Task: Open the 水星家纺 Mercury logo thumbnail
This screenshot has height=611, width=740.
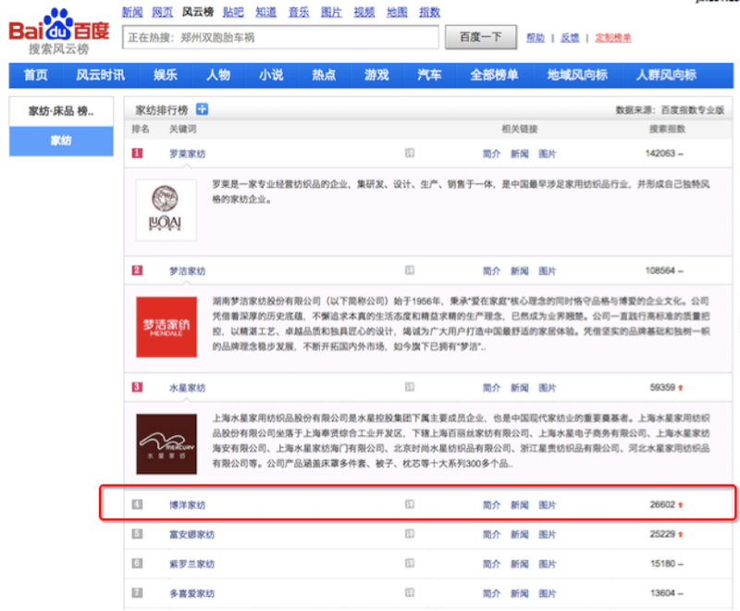Action: (x=166, y=443)
